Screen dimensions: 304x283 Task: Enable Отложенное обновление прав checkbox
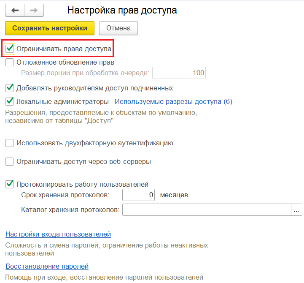(10, 63)
